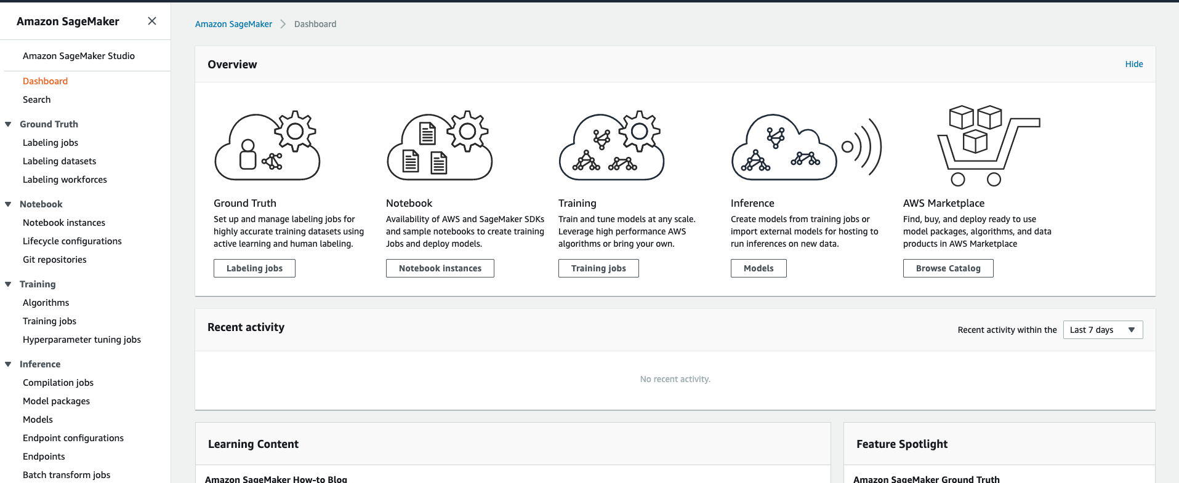Image resolution: width=1179 pixels, height=483 pixels.
Task: Click the Inference cloud signal illustration
Action: tap(807, 146)
